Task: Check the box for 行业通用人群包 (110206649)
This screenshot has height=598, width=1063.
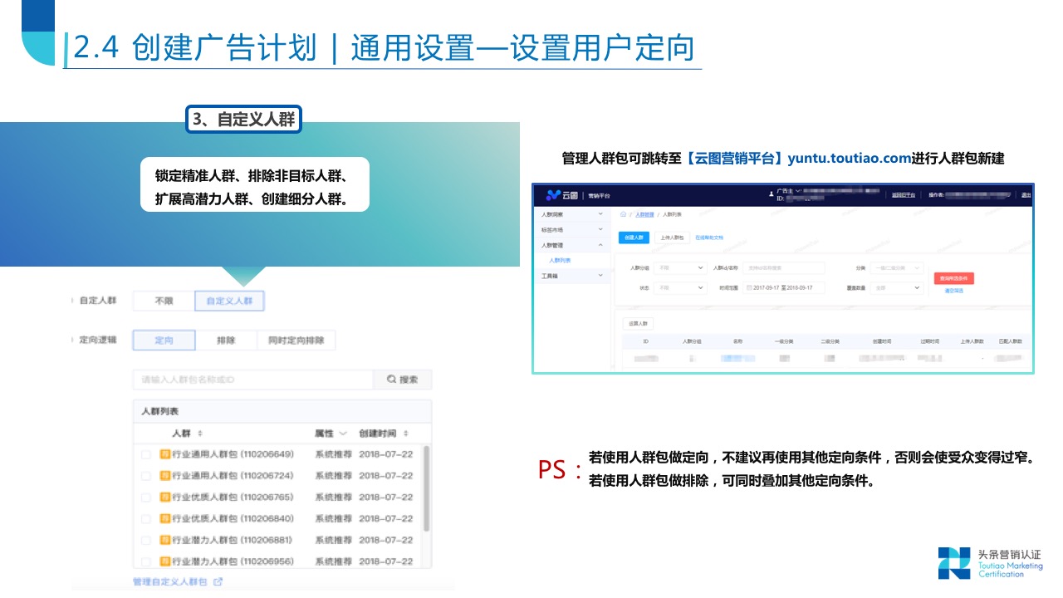Action: (145, 453)
